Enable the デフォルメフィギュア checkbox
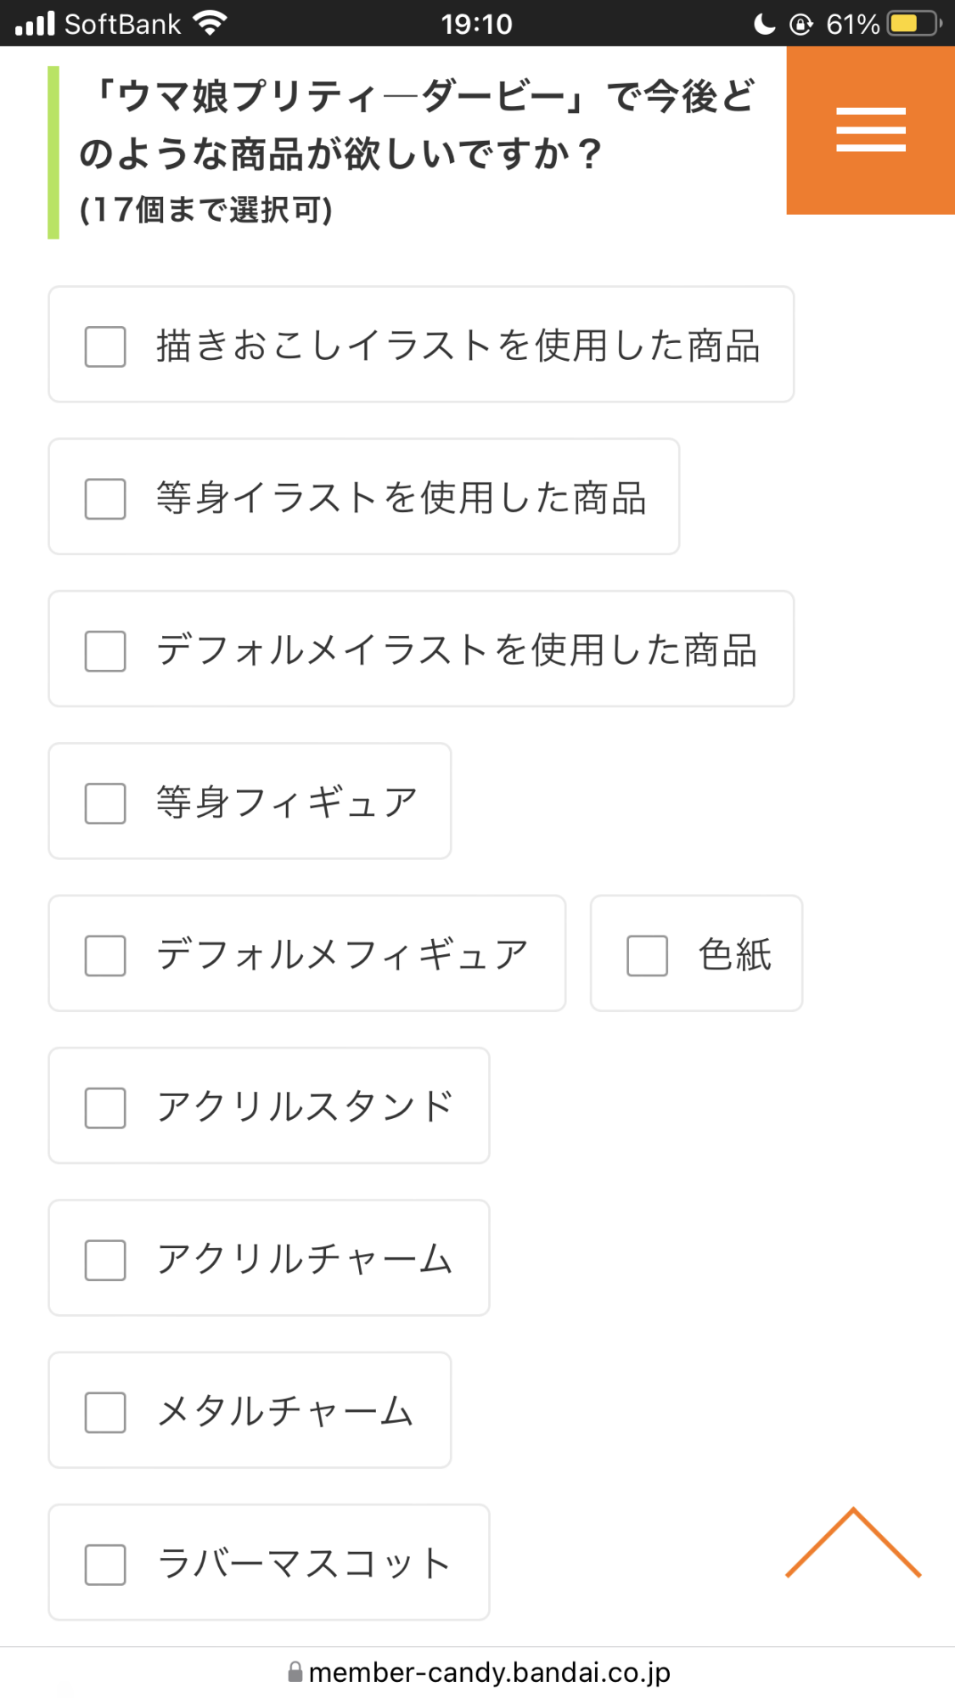Screen dimensions: 955x1698 coord(105,955)
